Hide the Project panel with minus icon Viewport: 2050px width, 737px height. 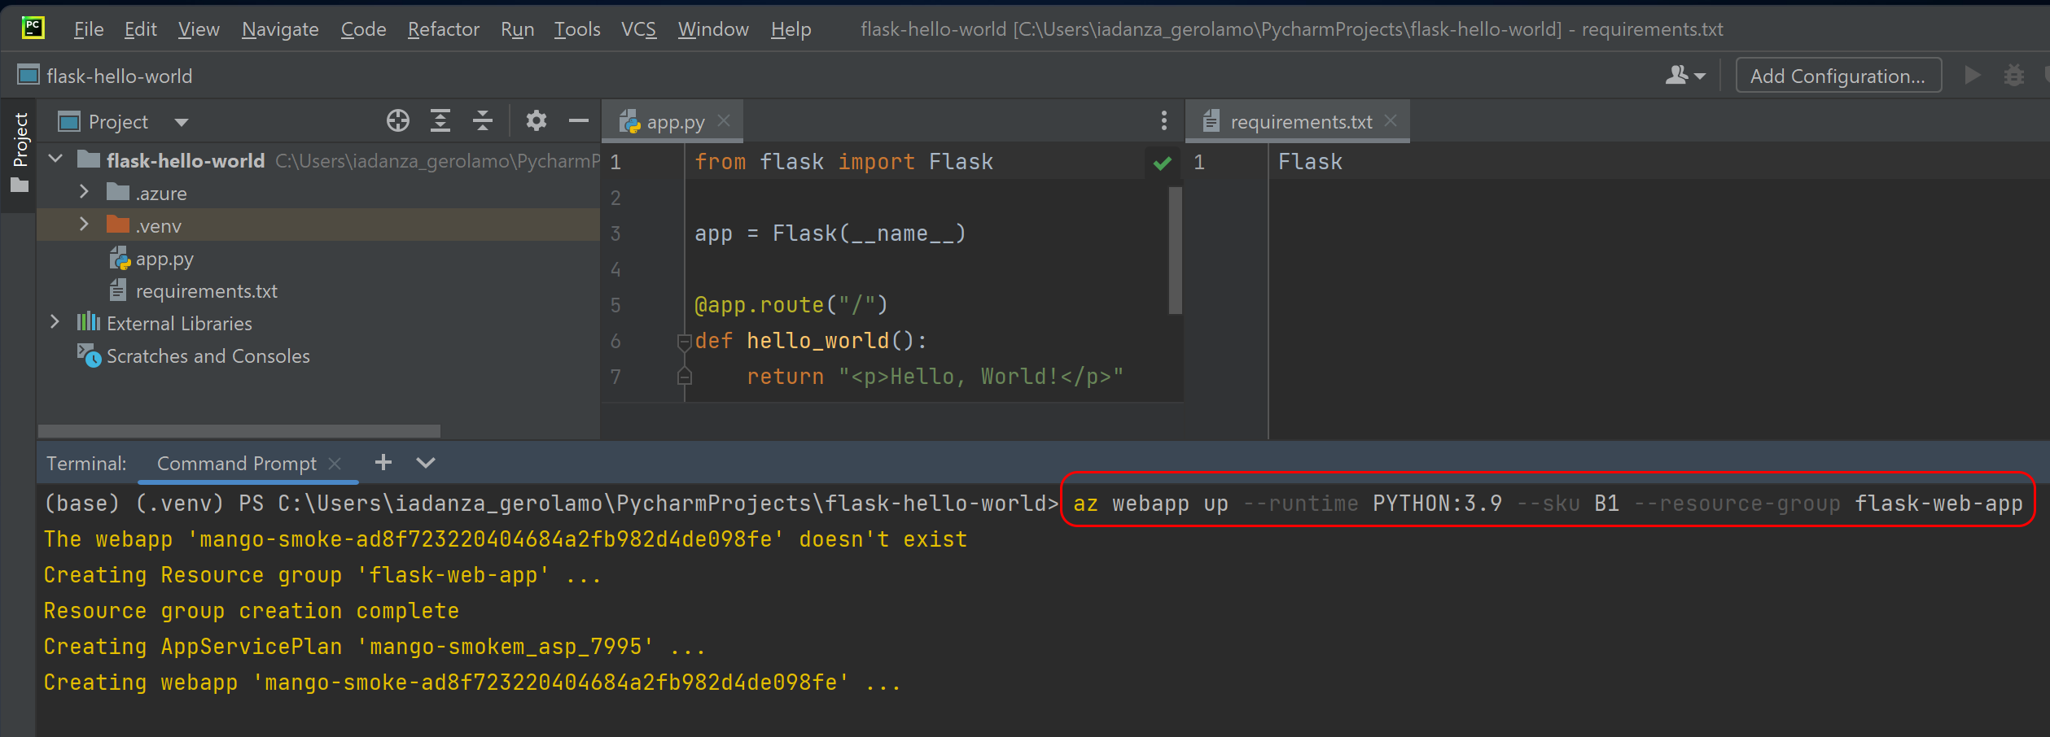coord(578,121)
